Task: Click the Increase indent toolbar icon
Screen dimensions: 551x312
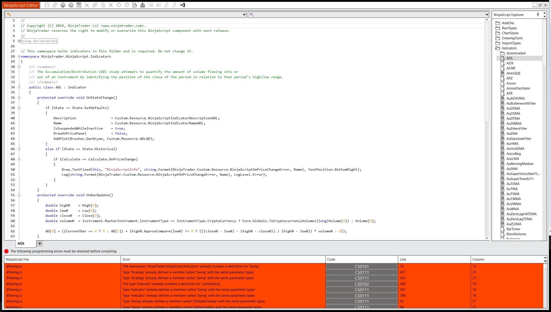Action: 159,5
